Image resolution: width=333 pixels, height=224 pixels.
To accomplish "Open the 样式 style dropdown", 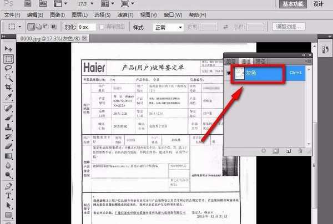I will point(169,27).
